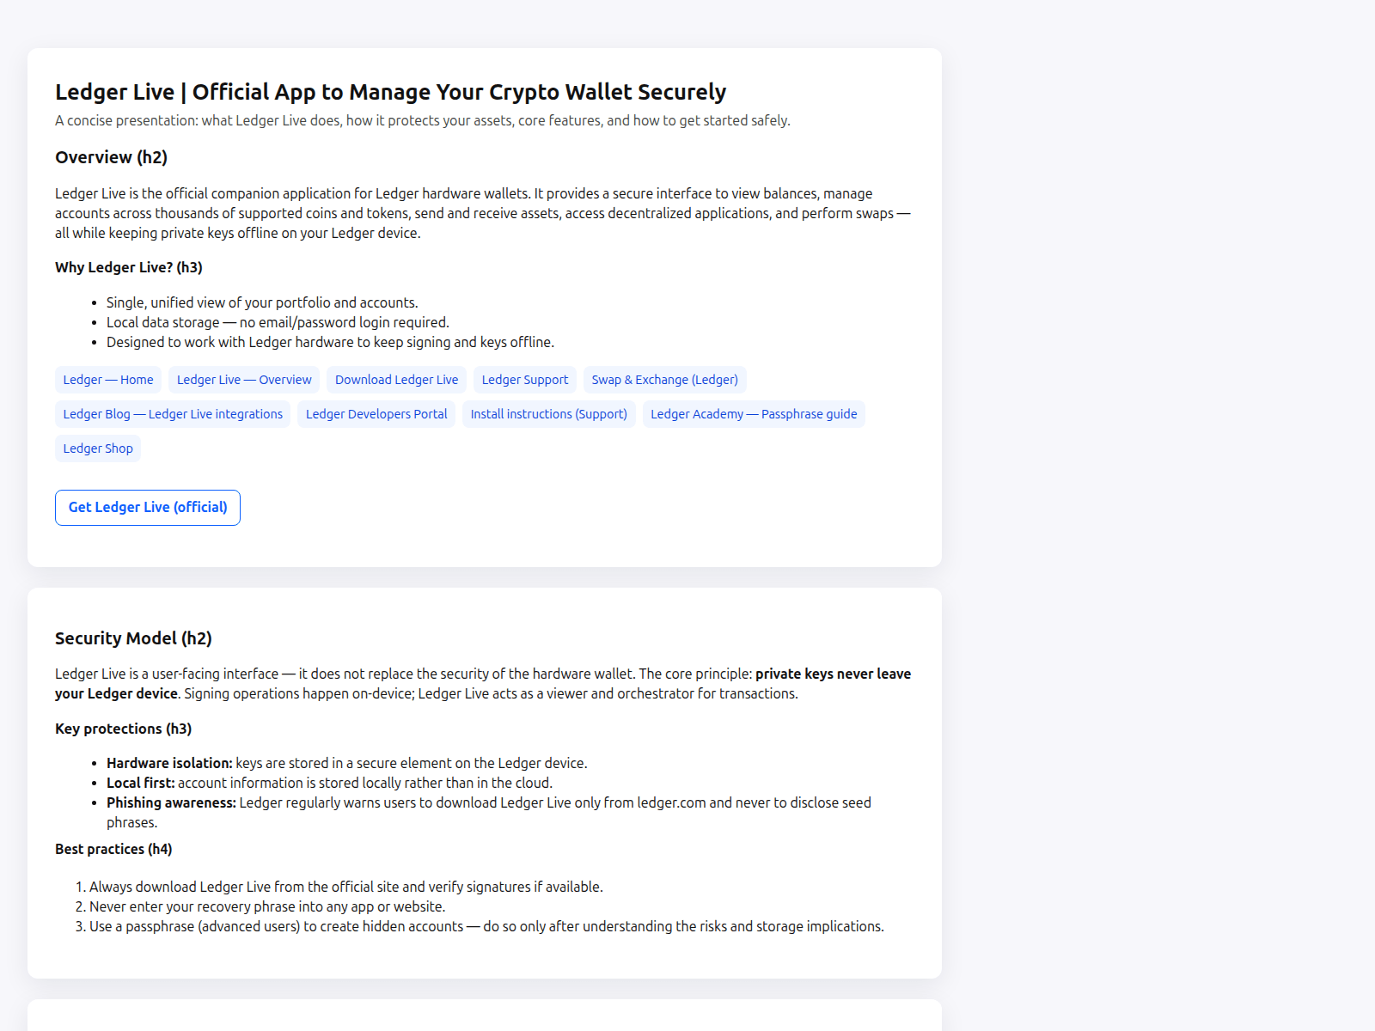Open the Download Ledger Live link
This screenshot has height=1031, width=1375.
395,379
